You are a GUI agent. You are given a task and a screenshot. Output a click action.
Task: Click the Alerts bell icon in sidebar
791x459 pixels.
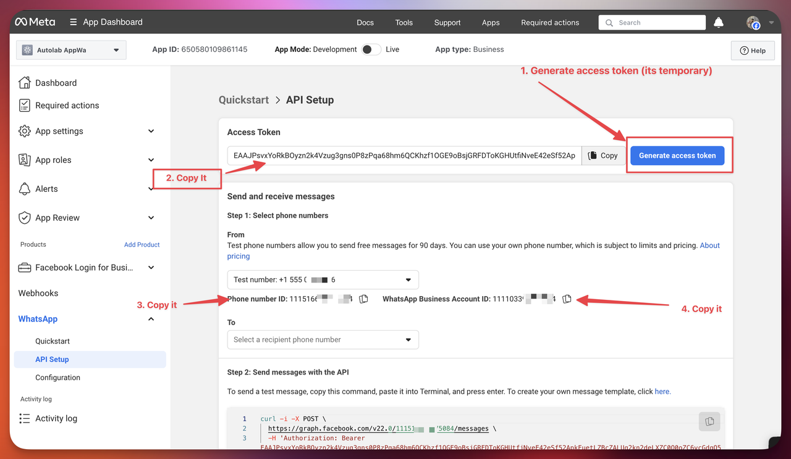click(25, 189)
